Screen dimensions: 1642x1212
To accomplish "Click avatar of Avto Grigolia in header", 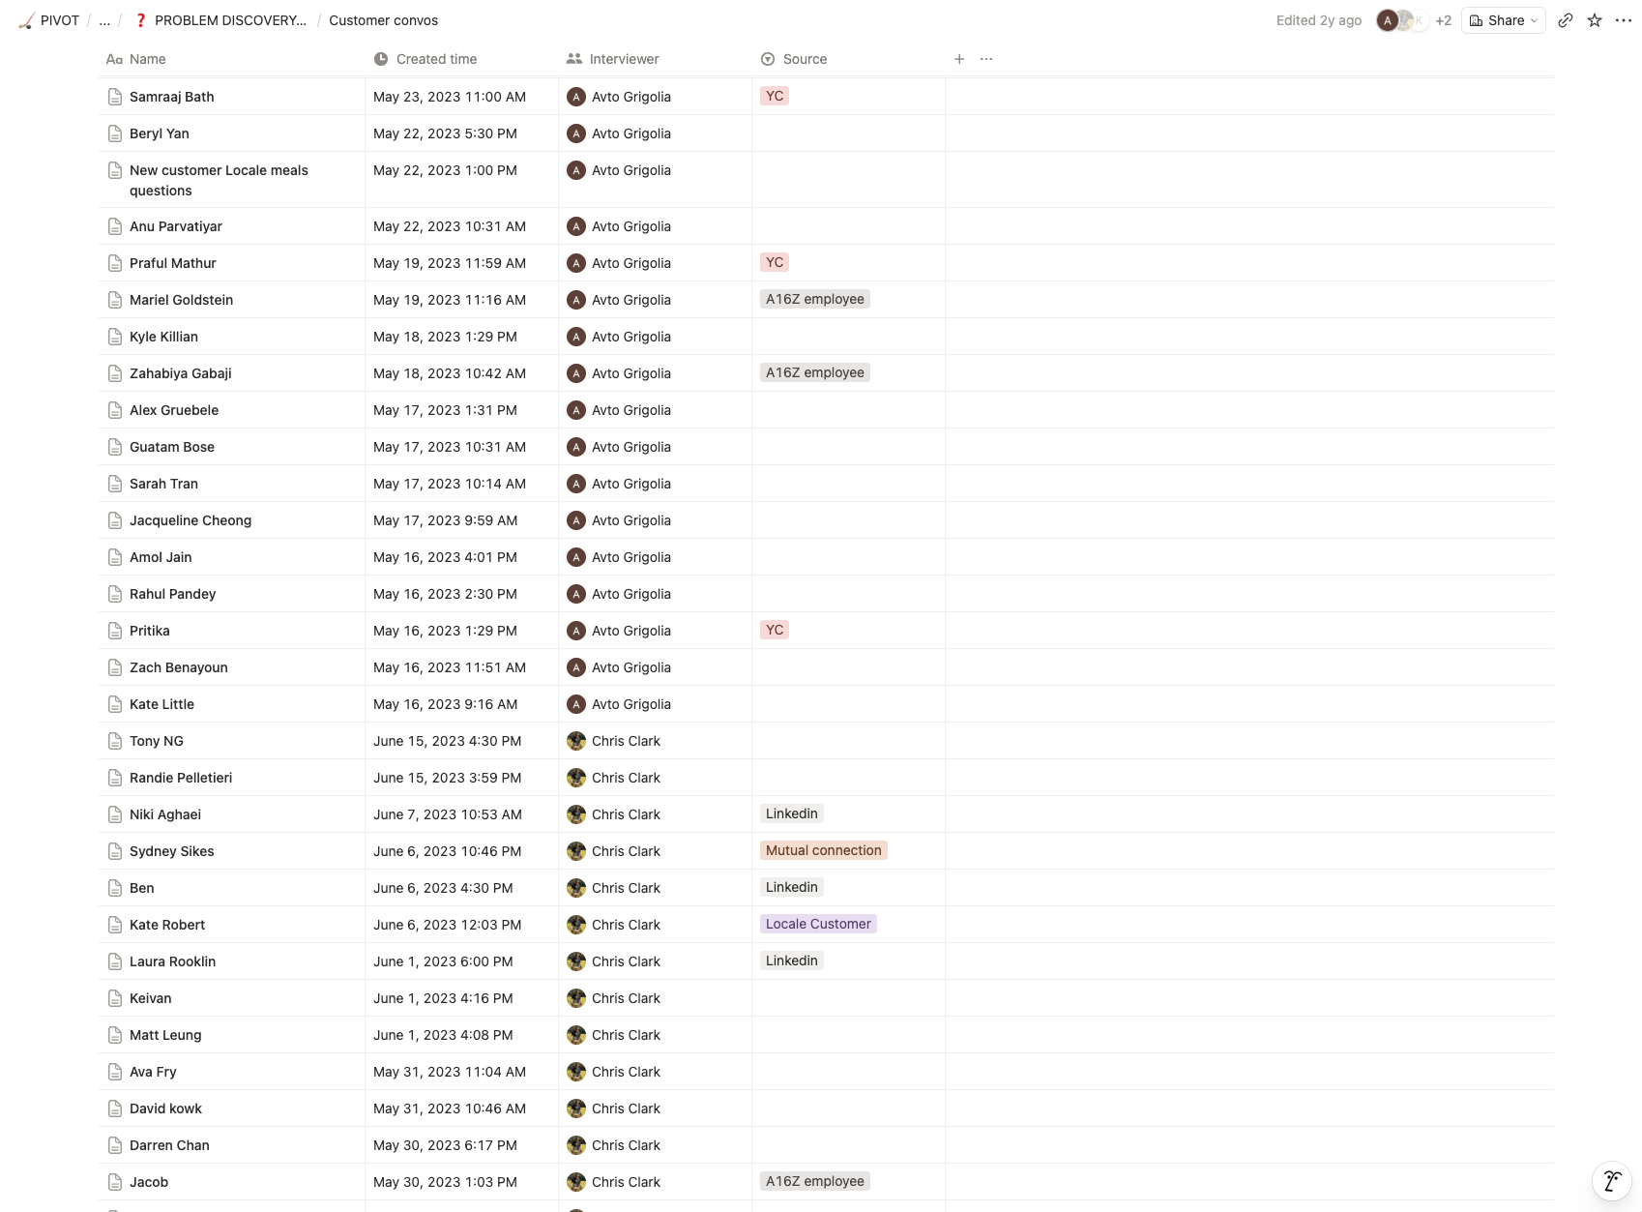I will point(1388,20).
